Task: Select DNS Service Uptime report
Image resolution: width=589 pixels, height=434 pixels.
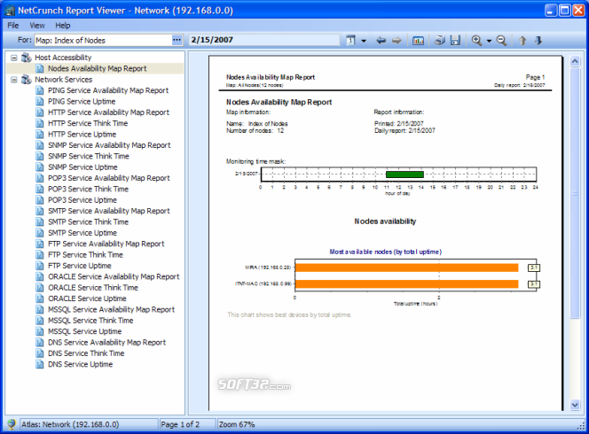Action: pyautogui.click(x=81, y=364)
